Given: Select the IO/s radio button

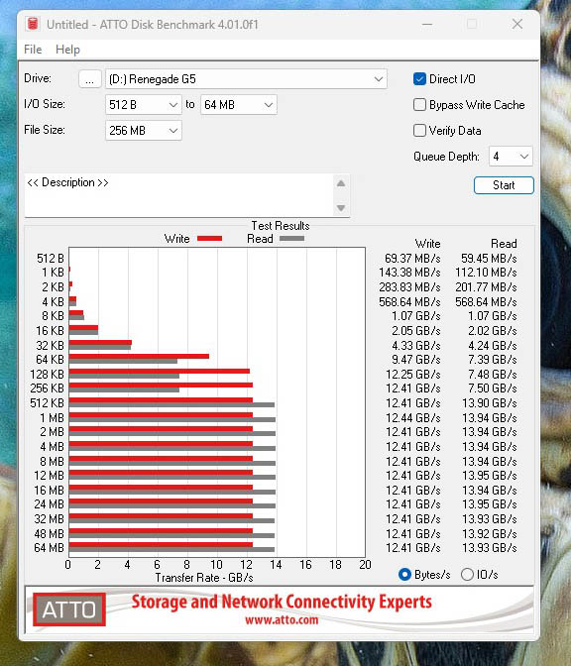Looking at the screenshot, I should 467,574.
